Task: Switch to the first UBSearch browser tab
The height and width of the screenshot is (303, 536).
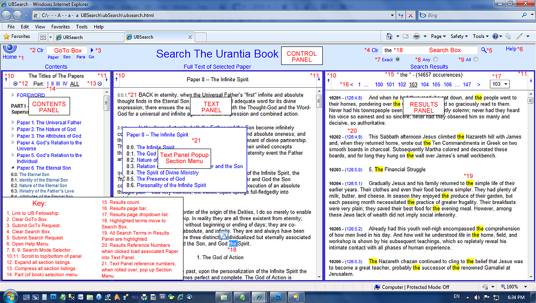Action: point(88,37)
